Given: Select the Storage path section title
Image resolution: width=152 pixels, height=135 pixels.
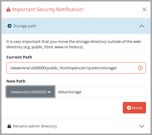Looking at the screenshot, I should point(25,26).
